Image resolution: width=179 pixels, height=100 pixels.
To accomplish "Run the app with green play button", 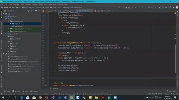I will click(x=136, y=7).
